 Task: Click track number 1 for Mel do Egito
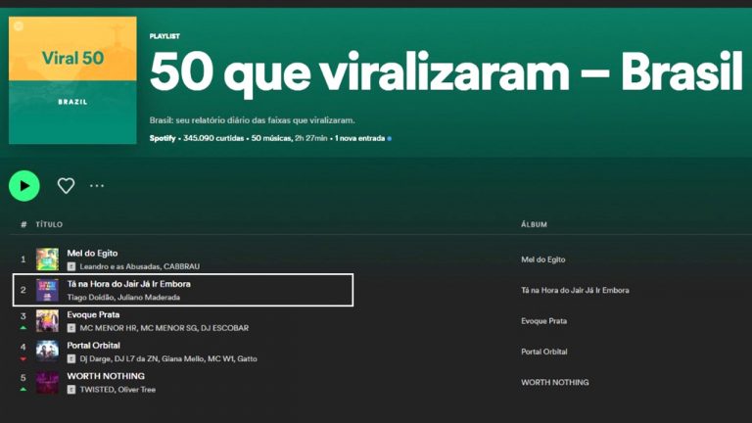coord(23,259)
